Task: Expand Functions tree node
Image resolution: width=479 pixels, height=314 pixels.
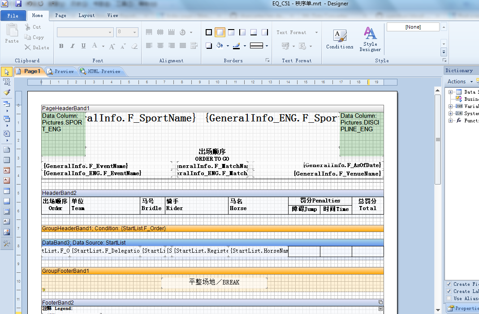Action: point(450,120)
